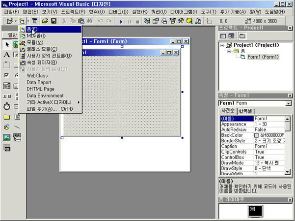
Task: Choose Data Report from the menu
Action: coord(50,82)
